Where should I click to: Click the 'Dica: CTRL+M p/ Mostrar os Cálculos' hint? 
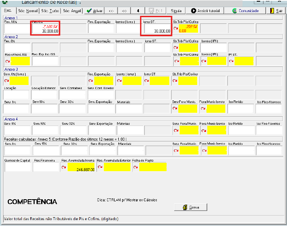pyautogui.click(x=127, y=200)
